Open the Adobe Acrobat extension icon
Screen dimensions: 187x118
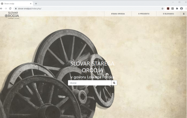point(168,9)
